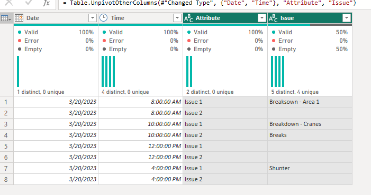The image size is (371, 195).
Task: Click the Issue column ABC type icon
Action: click(x=273, y=18)
